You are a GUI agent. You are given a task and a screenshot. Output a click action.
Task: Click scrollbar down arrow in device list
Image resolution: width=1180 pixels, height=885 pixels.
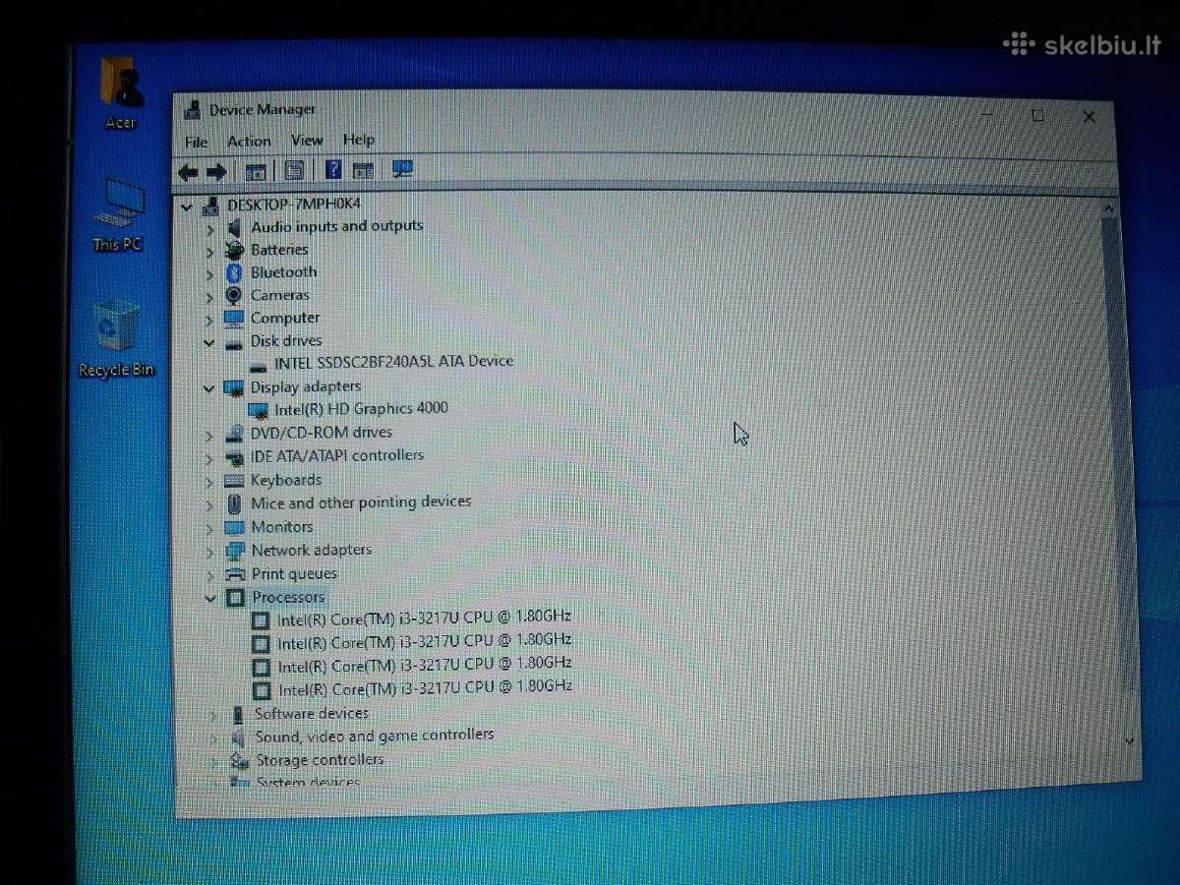pyautogui.click(x=1130, y=740)
